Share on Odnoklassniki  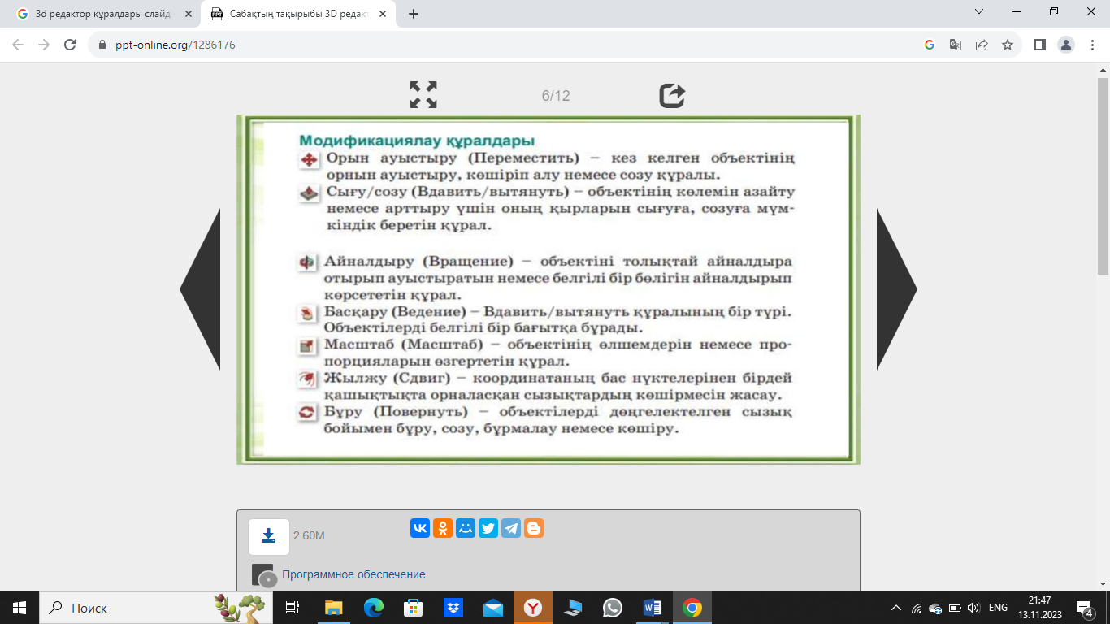[x=443, y=528]
